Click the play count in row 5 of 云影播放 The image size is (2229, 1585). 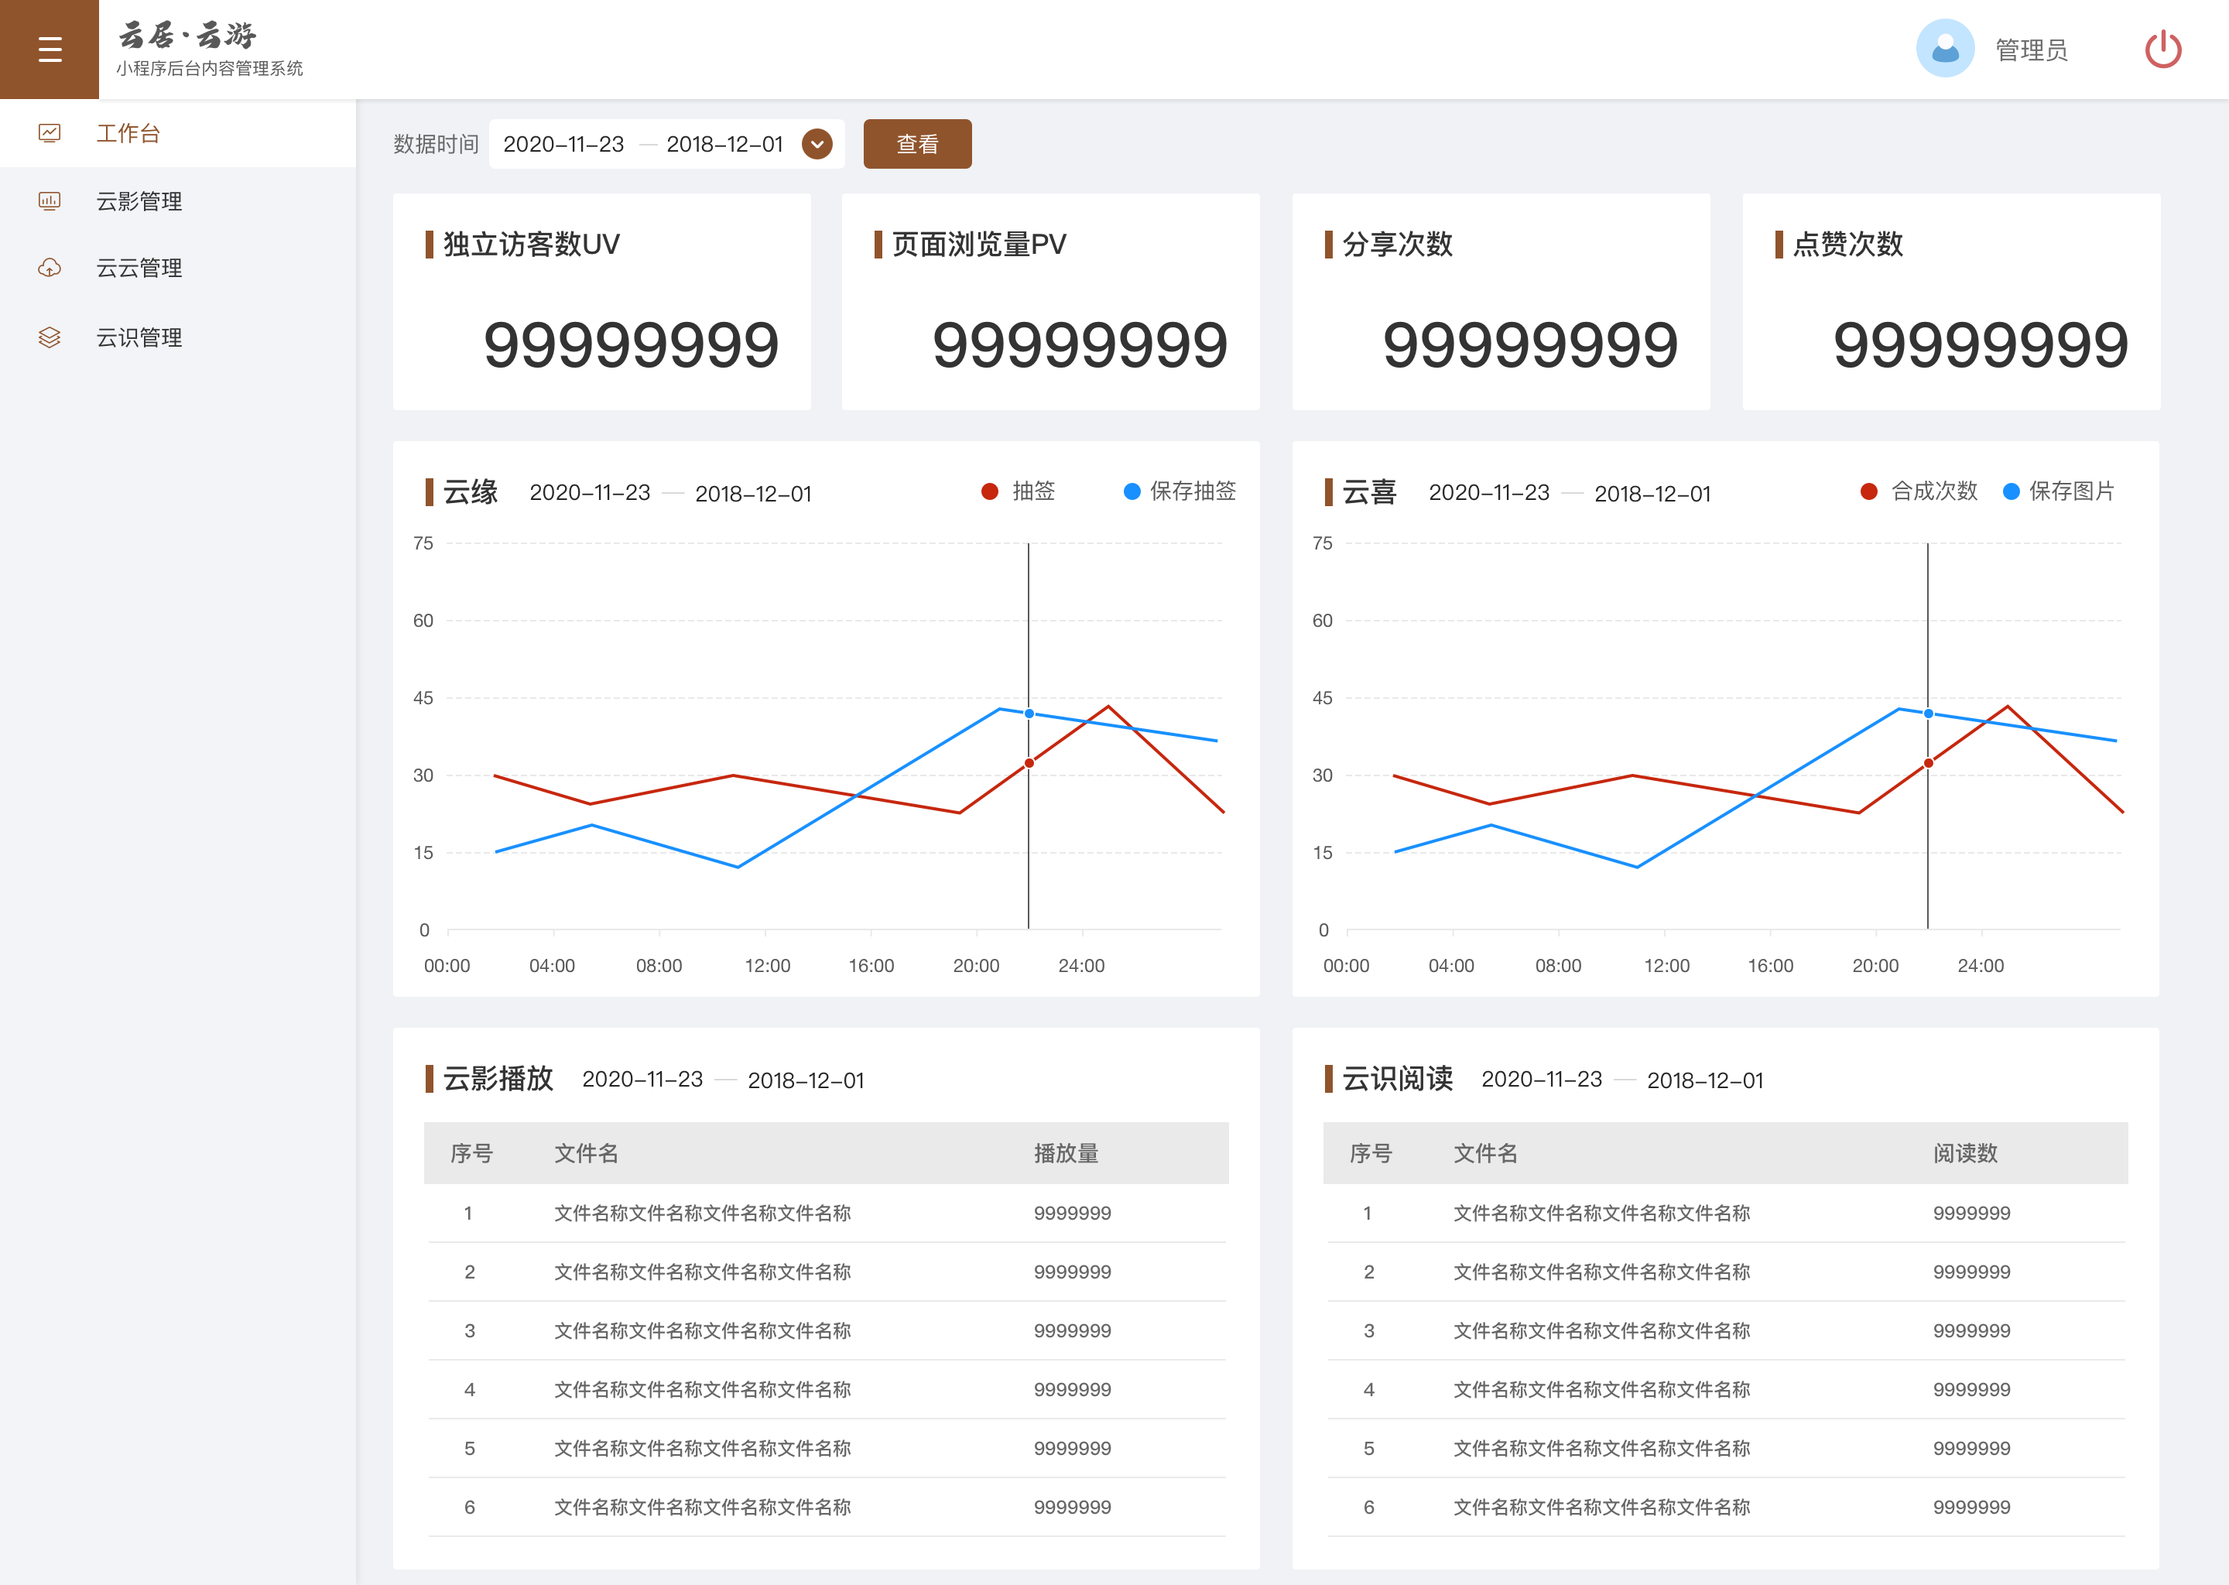[1072, 1448]
